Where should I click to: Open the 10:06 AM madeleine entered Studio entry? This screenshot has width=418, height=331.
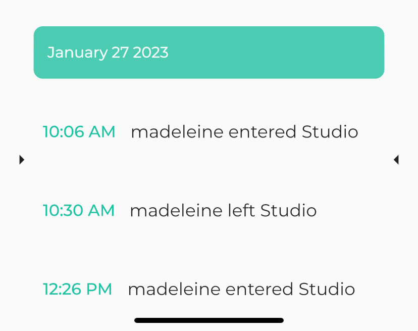(x=244, y=132)
